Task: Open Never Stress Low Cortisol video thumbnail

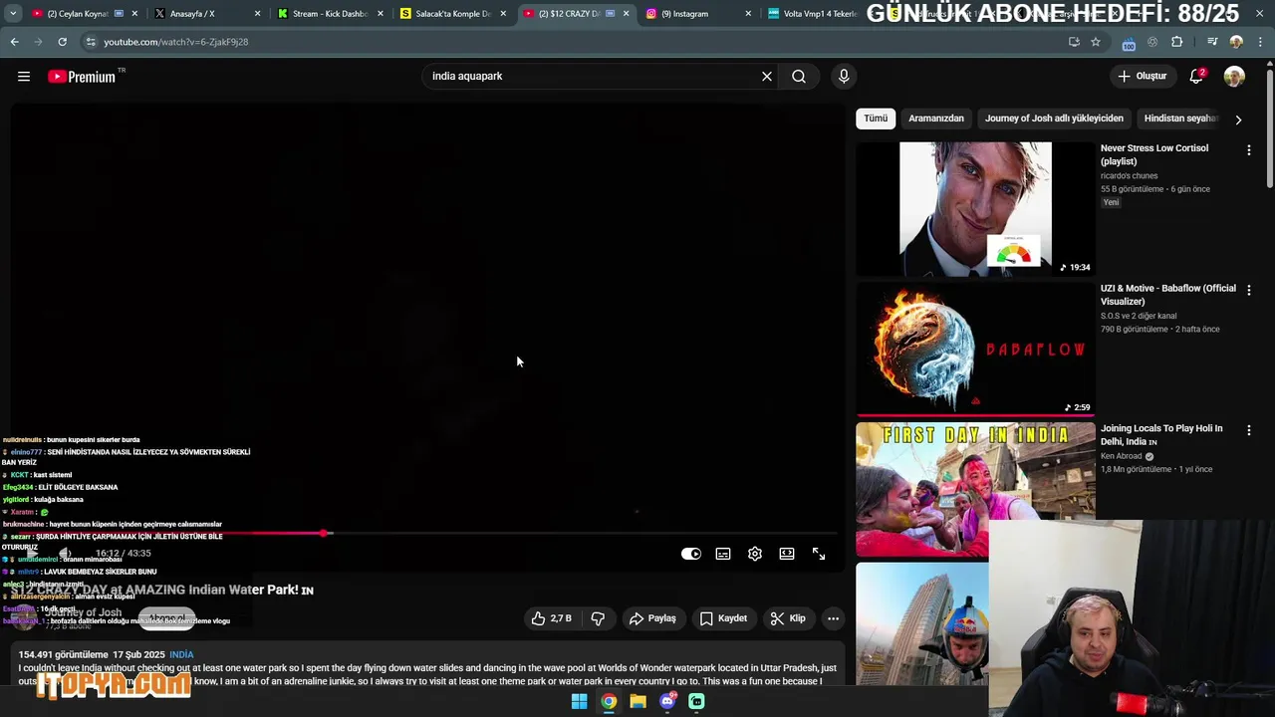Action: [975, 209]
